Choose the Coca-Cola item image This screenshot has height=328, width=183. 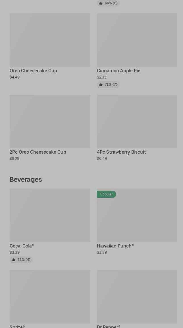(50, 215)
